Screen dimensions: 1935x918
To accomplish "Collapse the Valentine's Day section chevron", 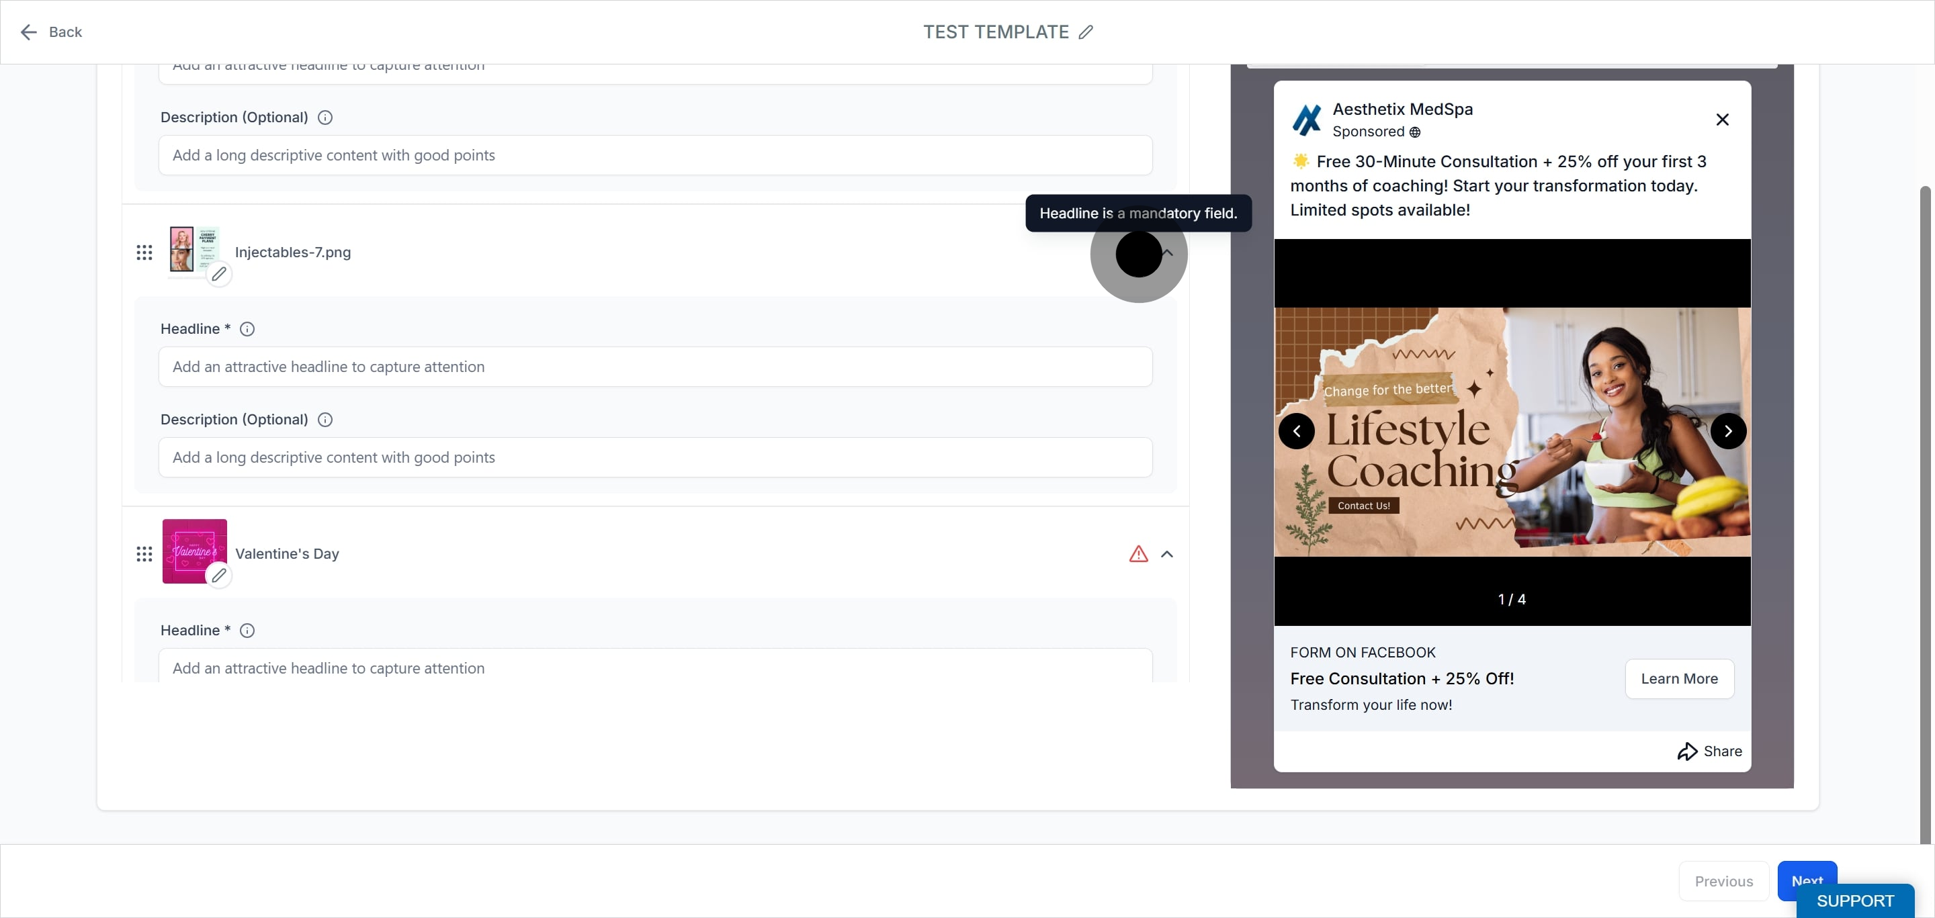I will pos(1166,554).
